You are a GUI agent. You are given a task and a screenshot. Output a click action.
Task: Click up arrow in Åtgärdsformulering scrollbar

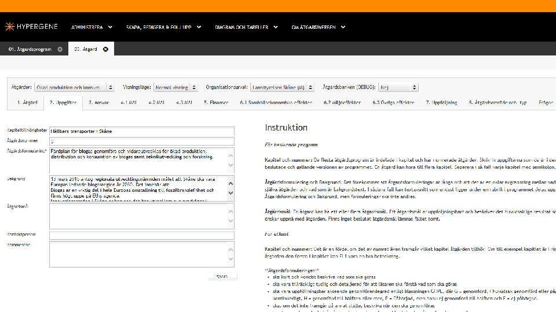coord(231,155)
